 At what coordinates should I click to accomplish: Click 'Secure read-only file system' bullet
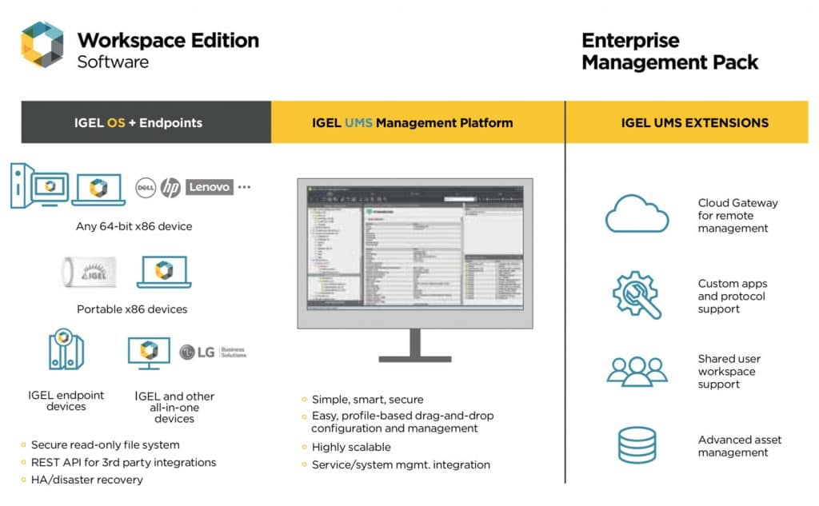[105, 444]
